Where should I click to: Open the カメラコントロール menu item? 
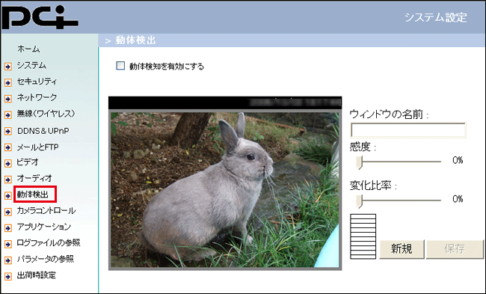click(x=46, y=211)
